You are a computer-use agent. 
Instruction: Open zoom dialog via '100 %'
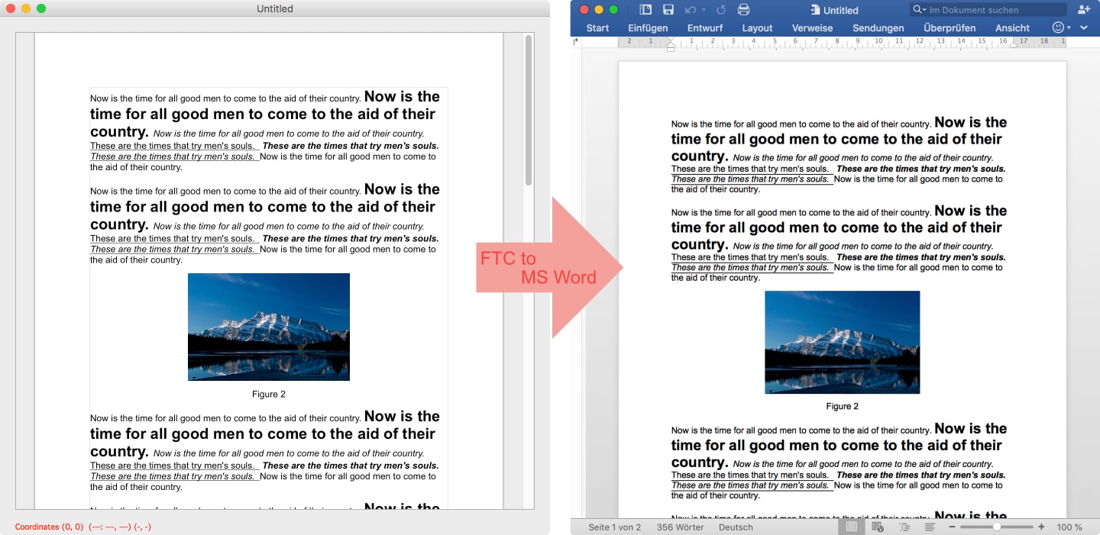click(x=1069, y=527)
